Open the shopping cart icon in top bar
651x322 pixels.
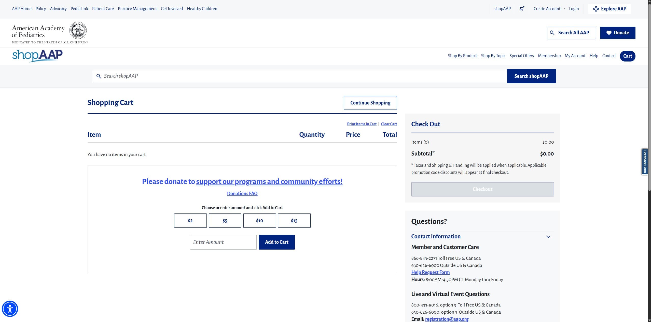522,9
